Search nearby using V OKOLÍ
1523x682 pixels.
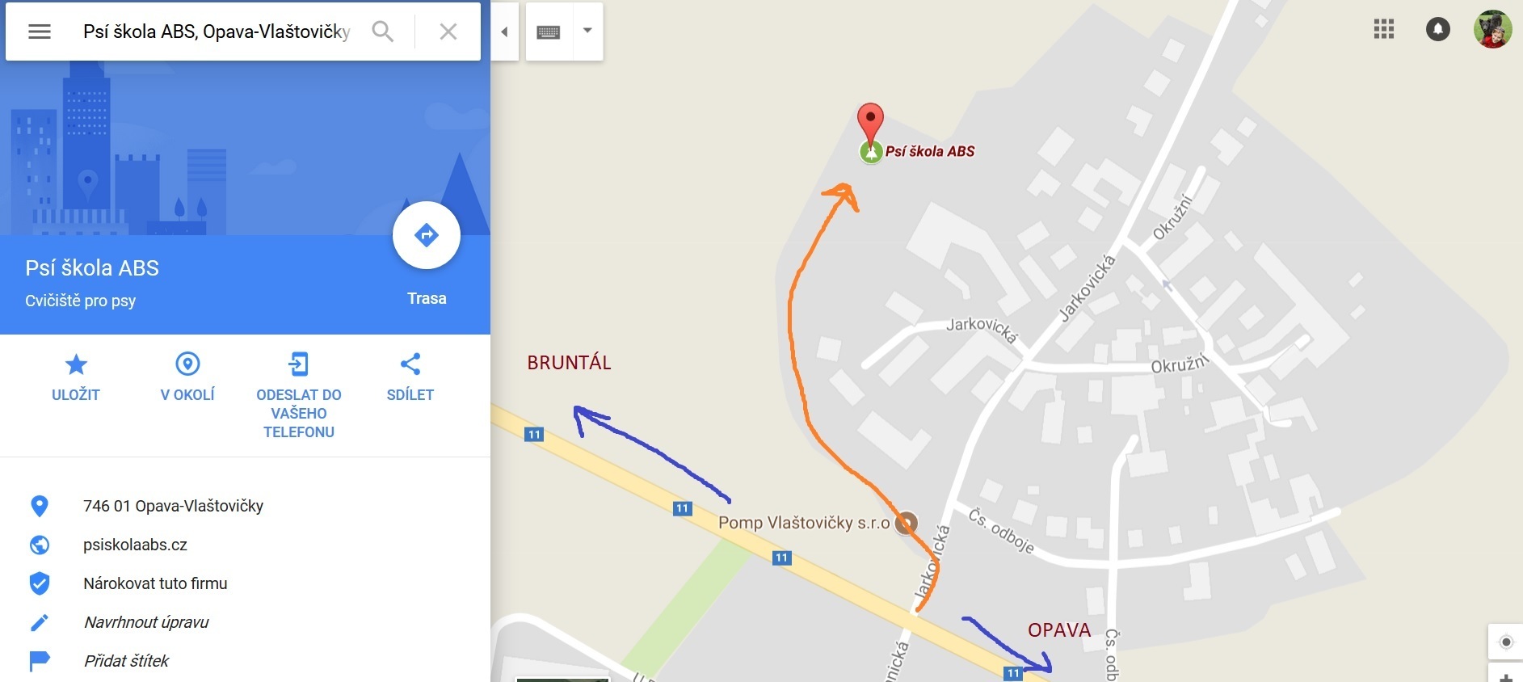[x=187, y=377]
